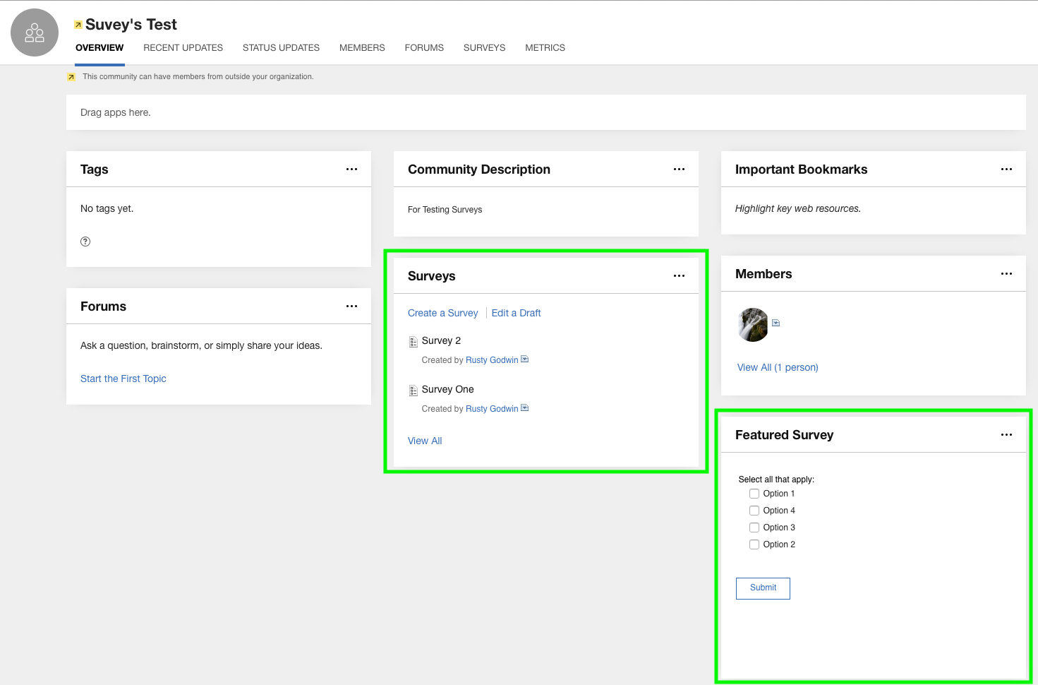Check the Option 1 checkbox

coord(754,494)
